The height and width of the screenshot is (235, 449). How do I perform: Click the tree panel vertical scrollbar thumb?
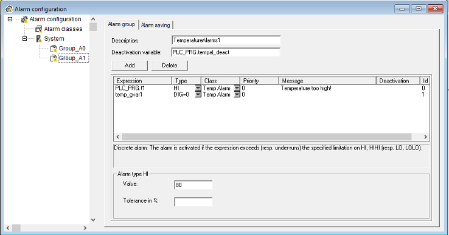[93, 27]
